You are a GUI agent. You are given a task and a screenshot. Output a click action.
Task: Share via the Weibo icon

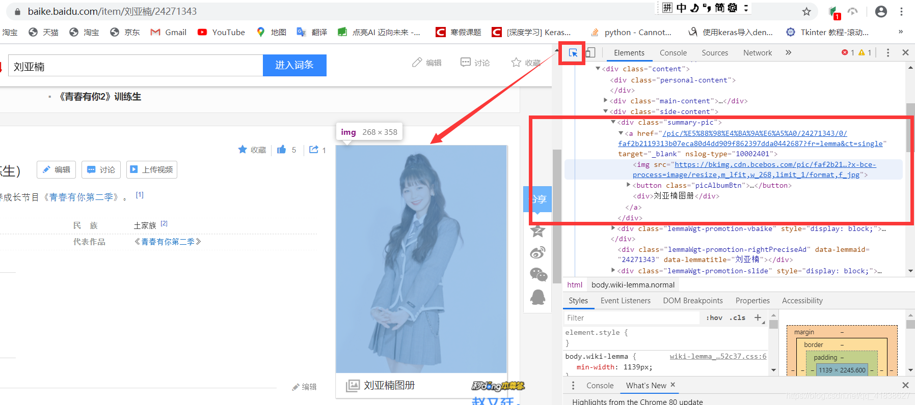click(x=538, y=252)
